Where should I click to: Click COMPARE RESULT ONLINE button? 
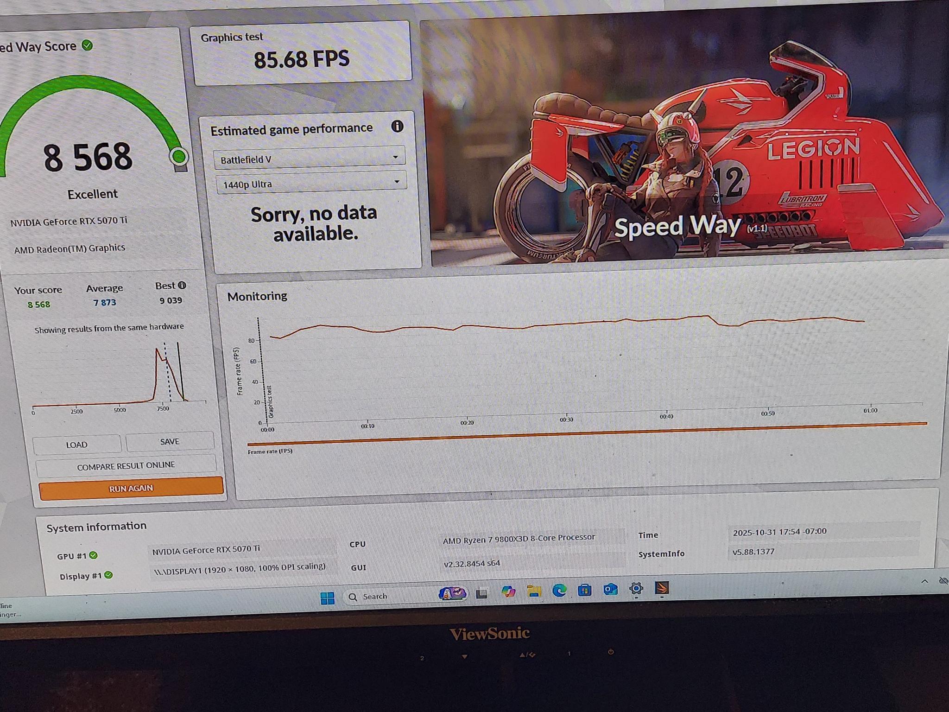tap(126, 466)
